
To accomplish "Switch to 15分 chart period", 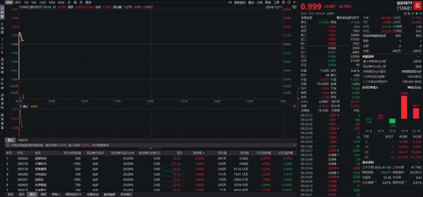I will pos(42,2).
